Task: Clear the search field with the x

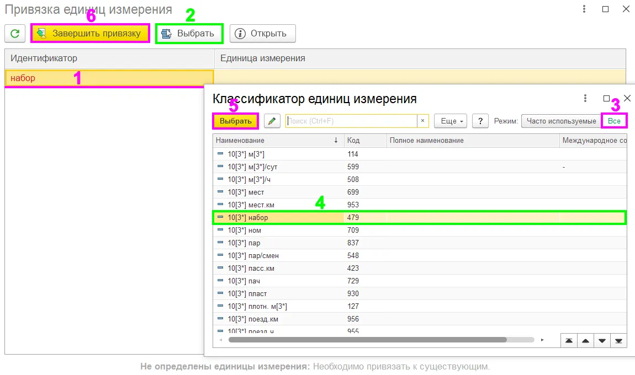Action: 422,121
